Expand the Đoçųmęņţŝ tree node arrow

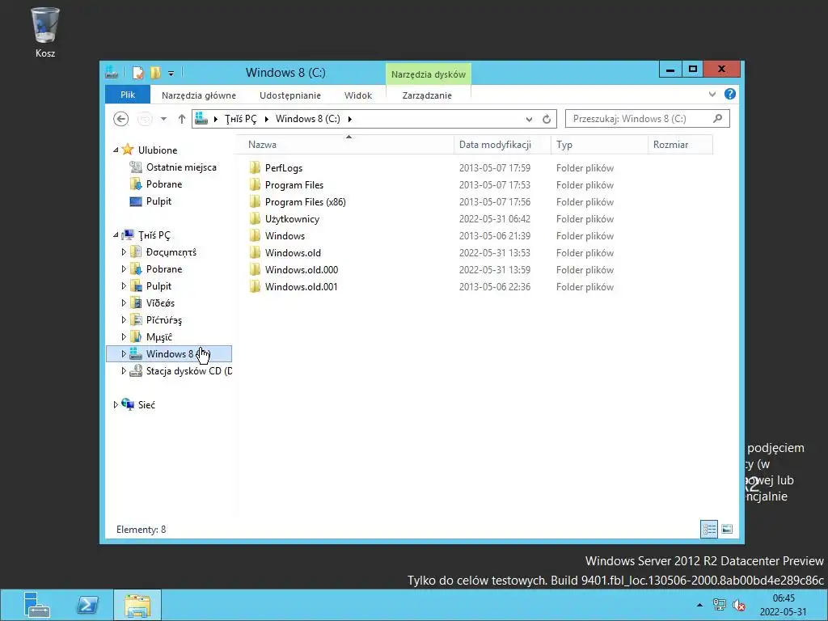[x=124, y=252]
